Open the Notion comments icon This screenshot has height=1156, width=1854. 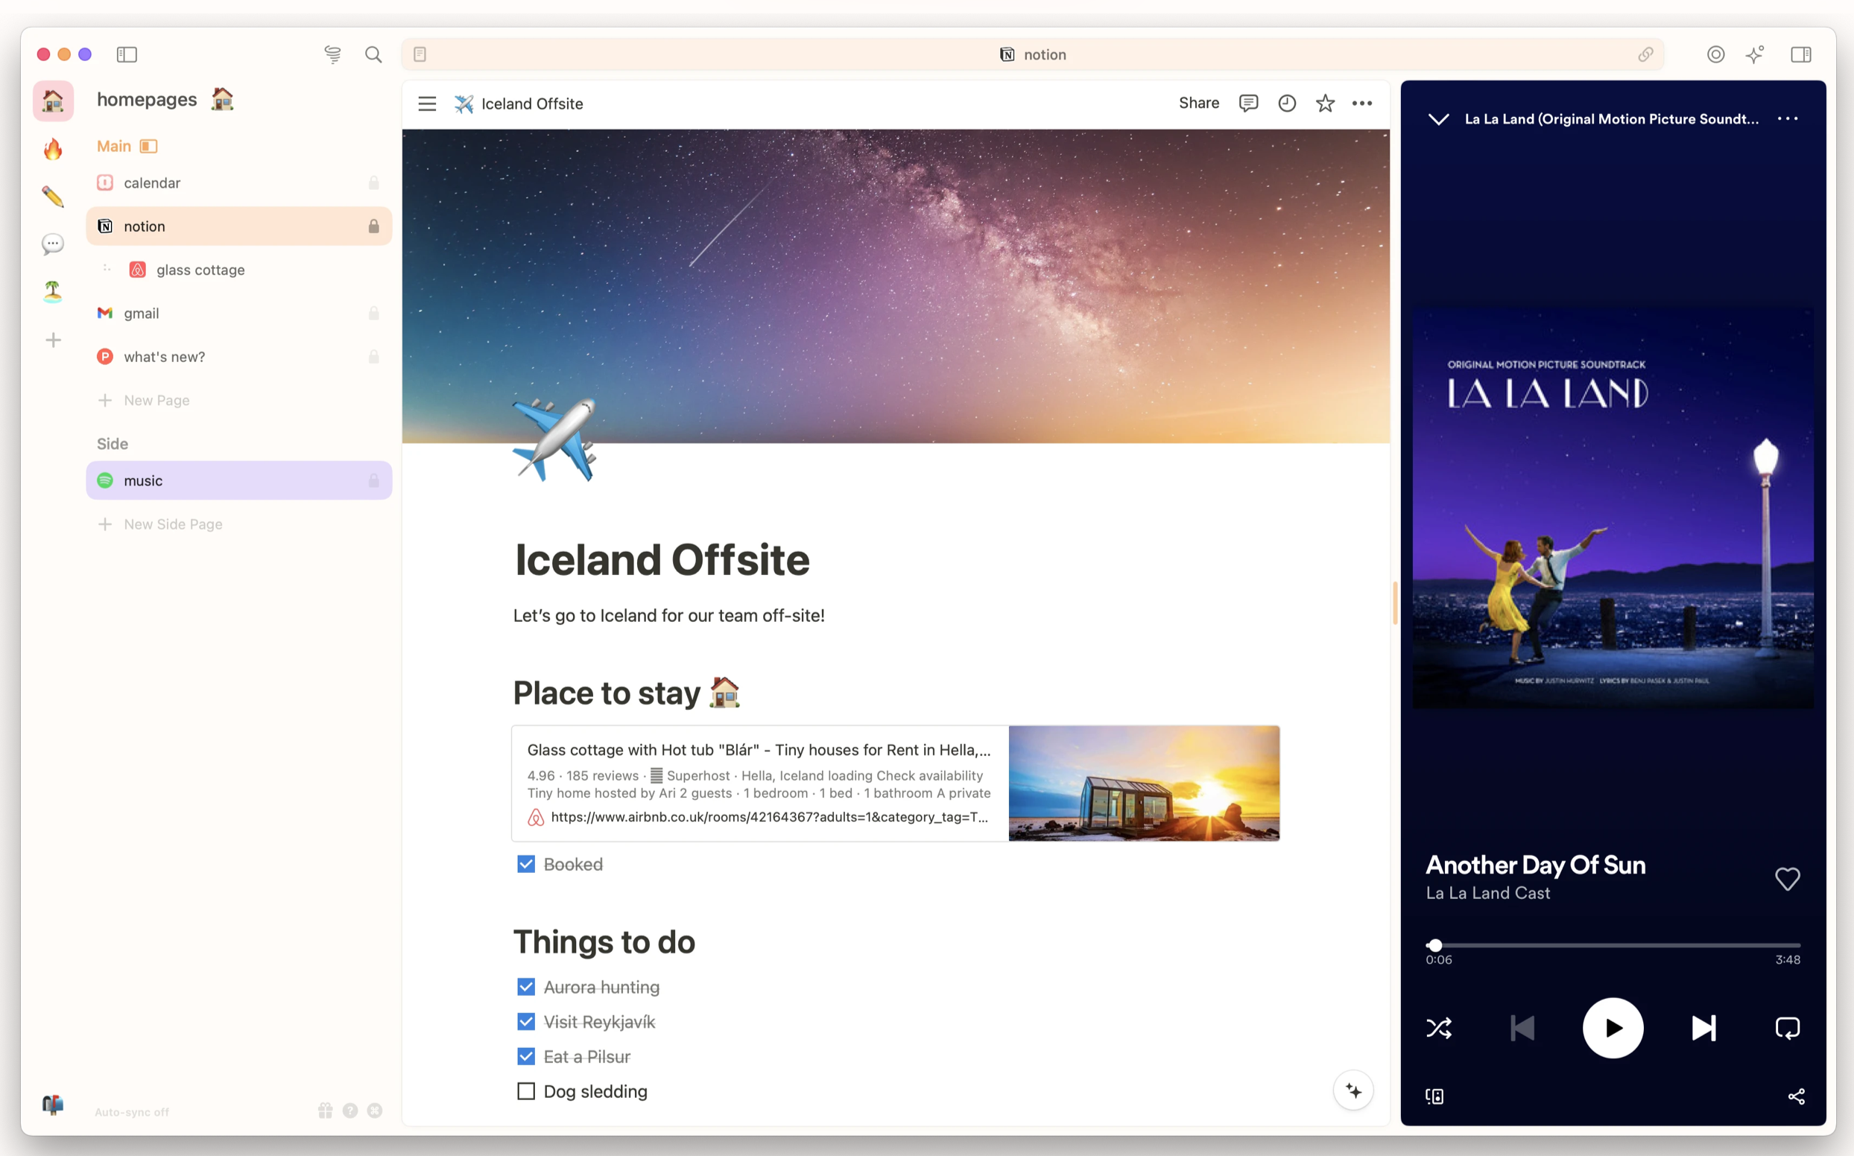(x=1248, y=104)
